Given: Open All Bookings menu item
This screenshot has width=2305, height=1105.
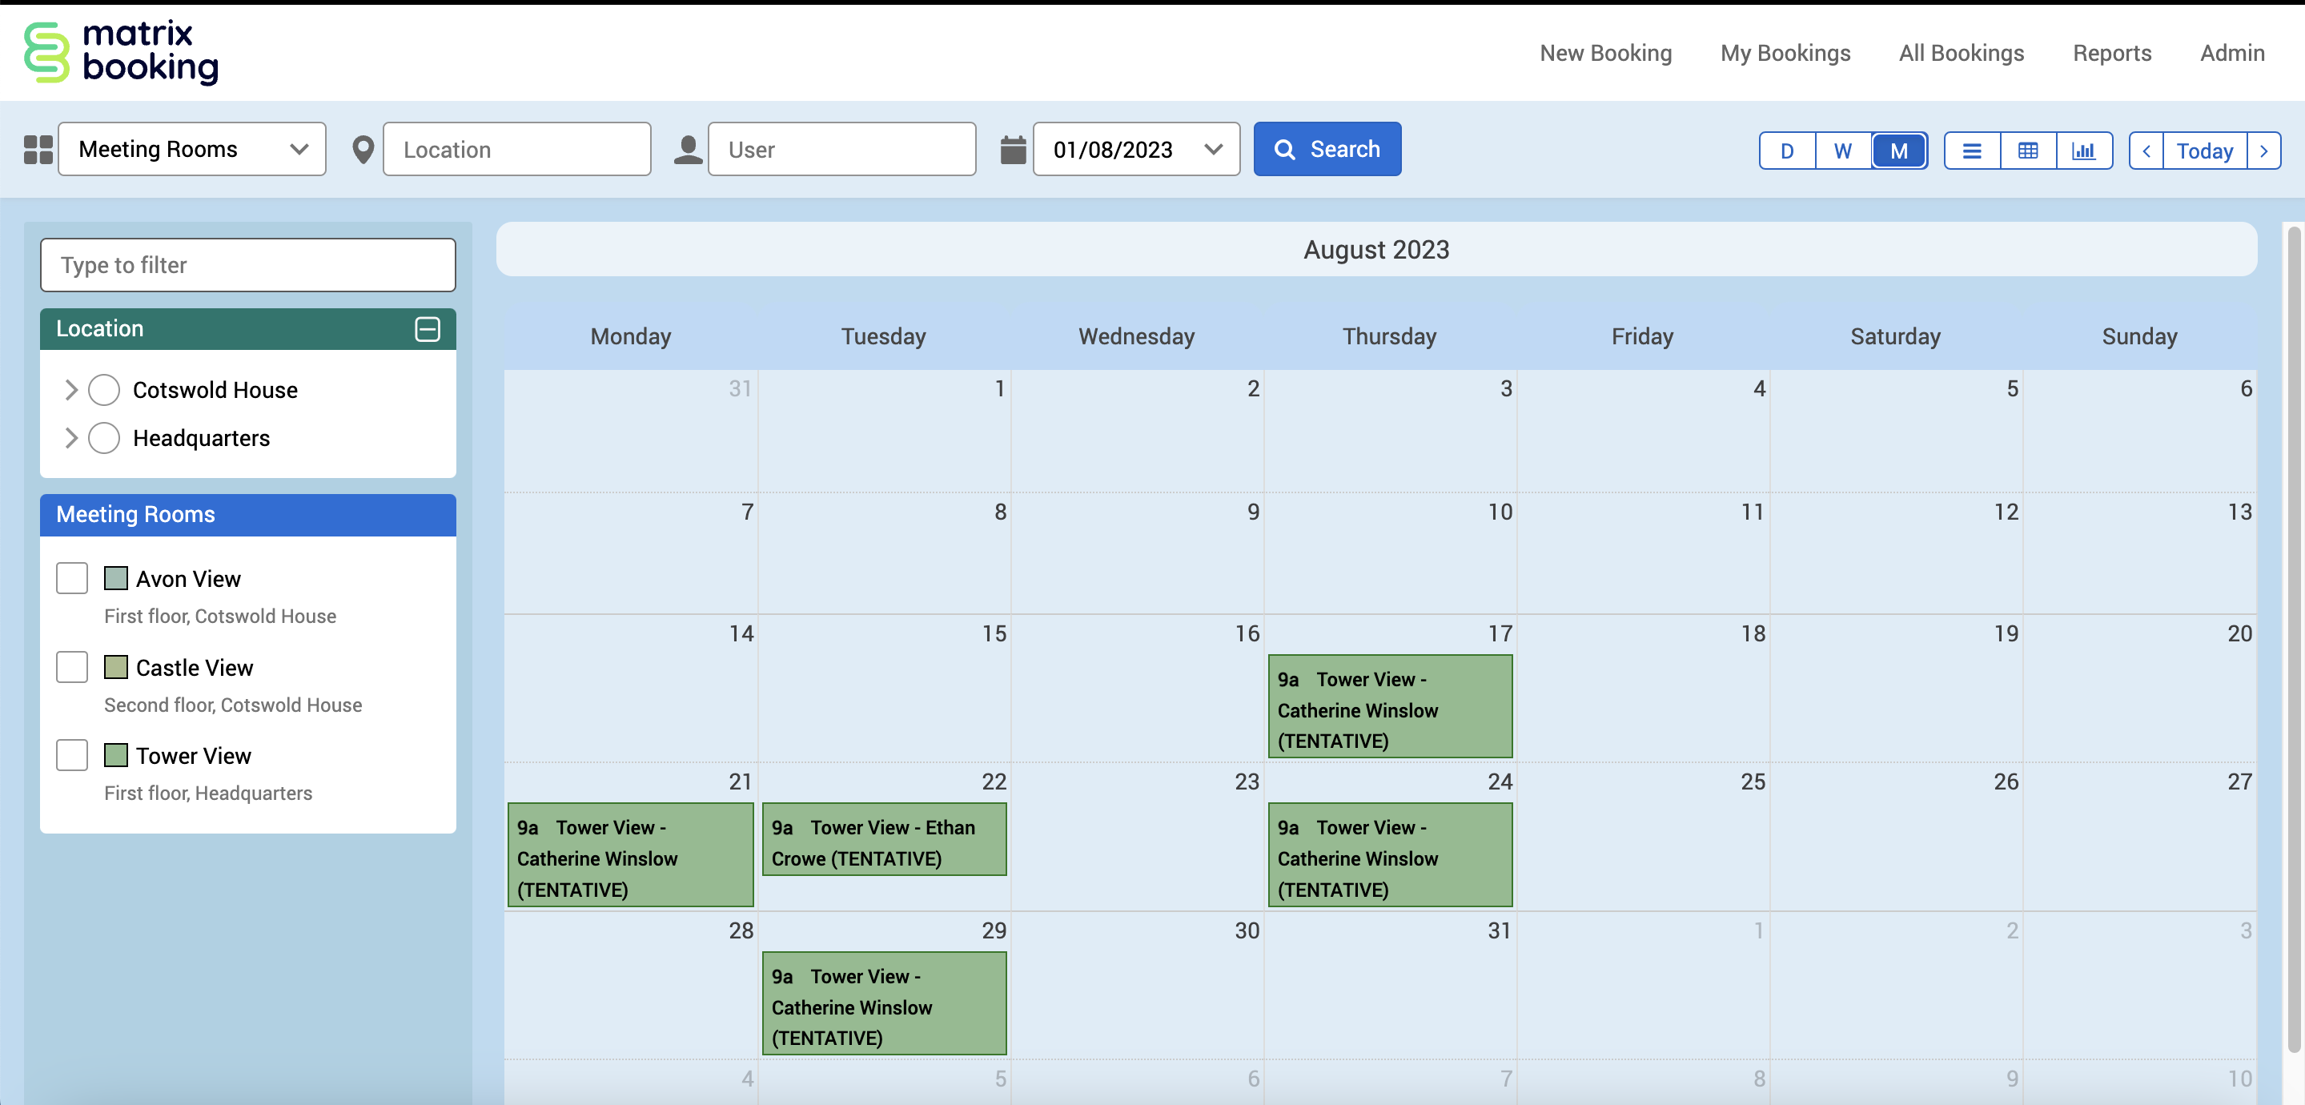Looking at the screenshot, I should 1961,53.
